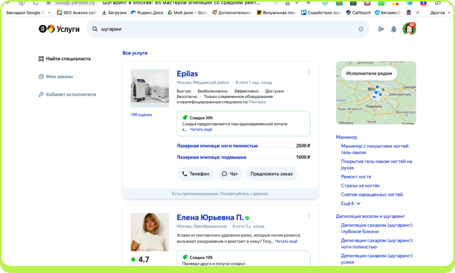Show more bookmarks via double chevron
The width and height of the screenshot is (455, 273).
(418, 13)
